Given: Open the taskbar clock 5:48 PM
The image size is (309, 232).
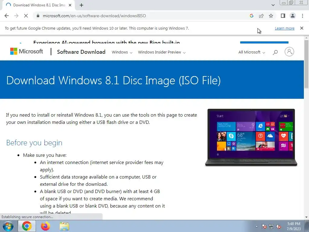Looking at the screenshot, I should [x=294, y=226].
